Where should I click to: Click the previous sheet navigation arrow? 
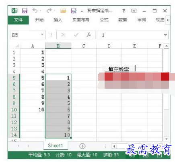pos(19,146)
